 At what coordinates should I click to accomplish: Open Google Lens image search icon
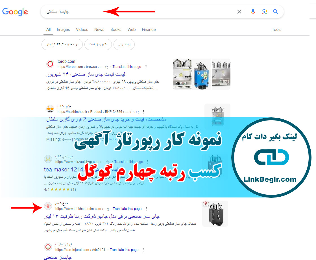(x=264, y=12)
